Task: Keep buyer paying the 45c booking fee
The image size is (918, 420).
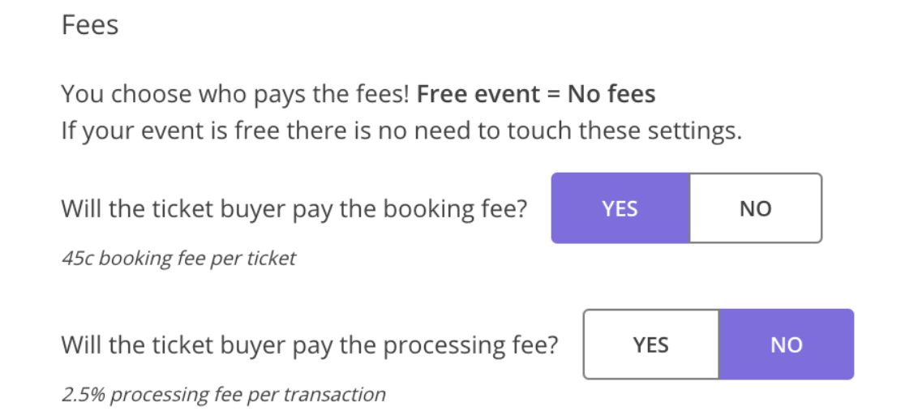Action: pyautogui.click(x=620, y=208)
